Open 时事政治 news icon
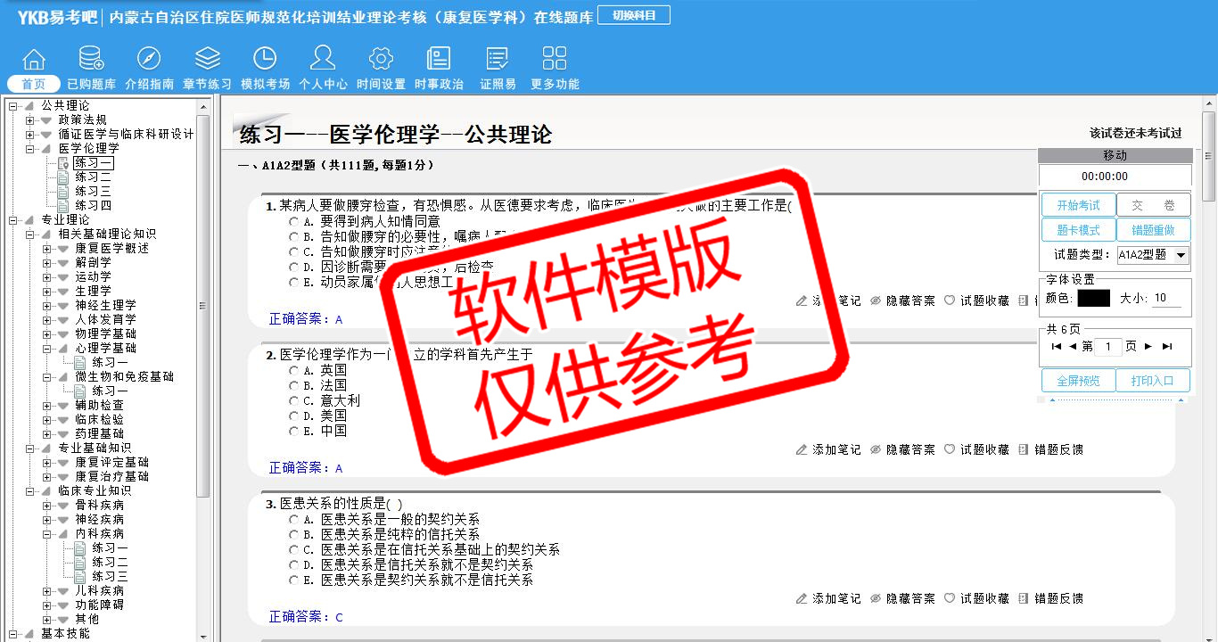Screen dimensions: 1218x642 click(439, 60)
